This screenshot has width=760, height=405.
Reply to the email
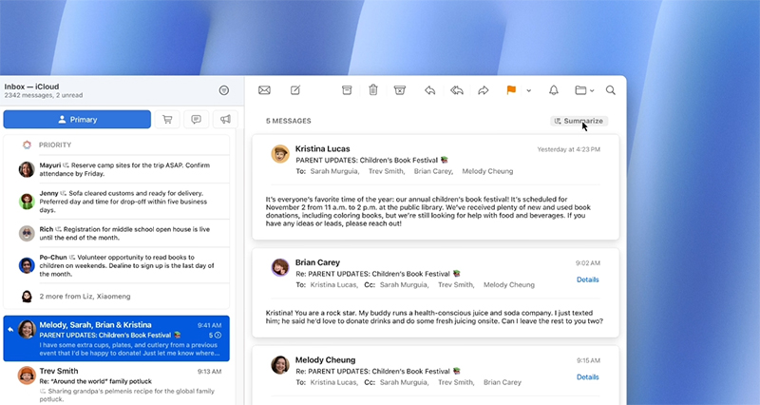430,90
